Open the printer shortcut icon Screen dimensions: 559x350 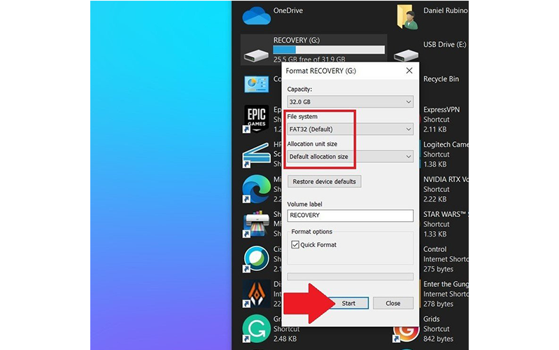(x=256, y=224)
